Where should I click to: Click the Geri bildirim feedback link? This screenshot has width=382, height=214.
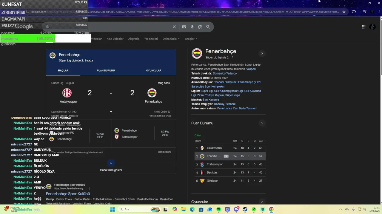tap(164, 152)
